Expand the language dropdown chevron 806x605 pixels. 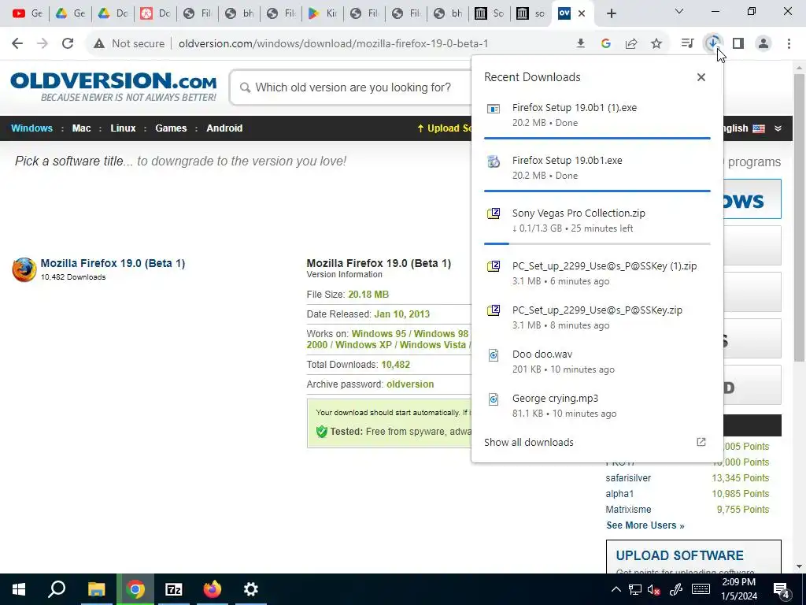[778, 128]
